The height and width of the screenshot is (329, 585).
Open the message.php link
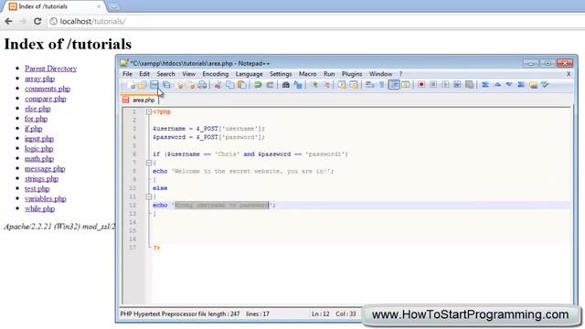pos(45,168)
